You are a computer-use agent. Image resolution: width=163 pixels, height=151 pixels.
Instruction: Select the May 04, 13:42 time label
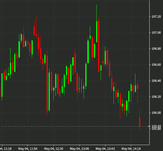coord(105,149)
